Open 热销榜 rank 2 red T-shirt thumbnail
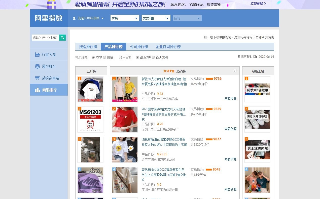Image resolution: width=320 pixels, height=199 pixels. click(125, 120)
